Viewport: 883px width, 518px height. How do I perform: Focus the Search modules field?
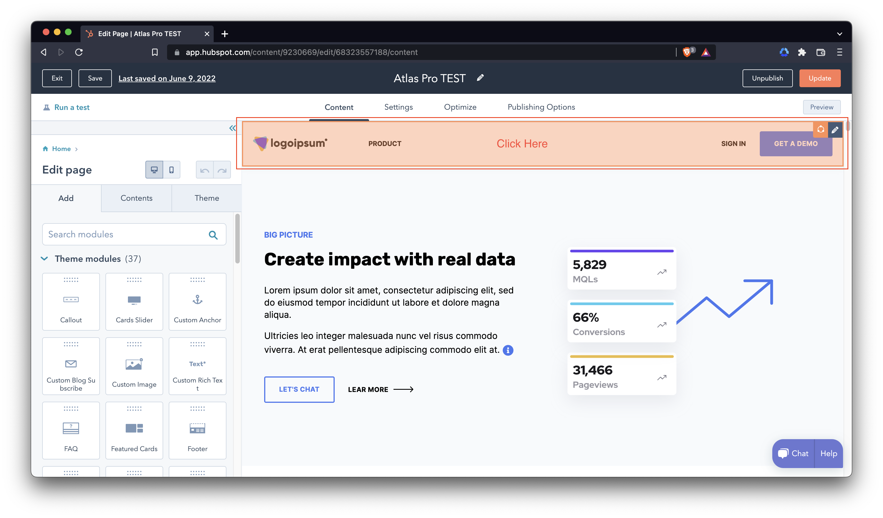(134, 235)
